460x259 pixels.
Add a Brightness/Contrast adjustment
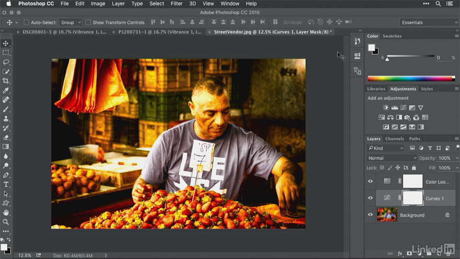point(386,108)
